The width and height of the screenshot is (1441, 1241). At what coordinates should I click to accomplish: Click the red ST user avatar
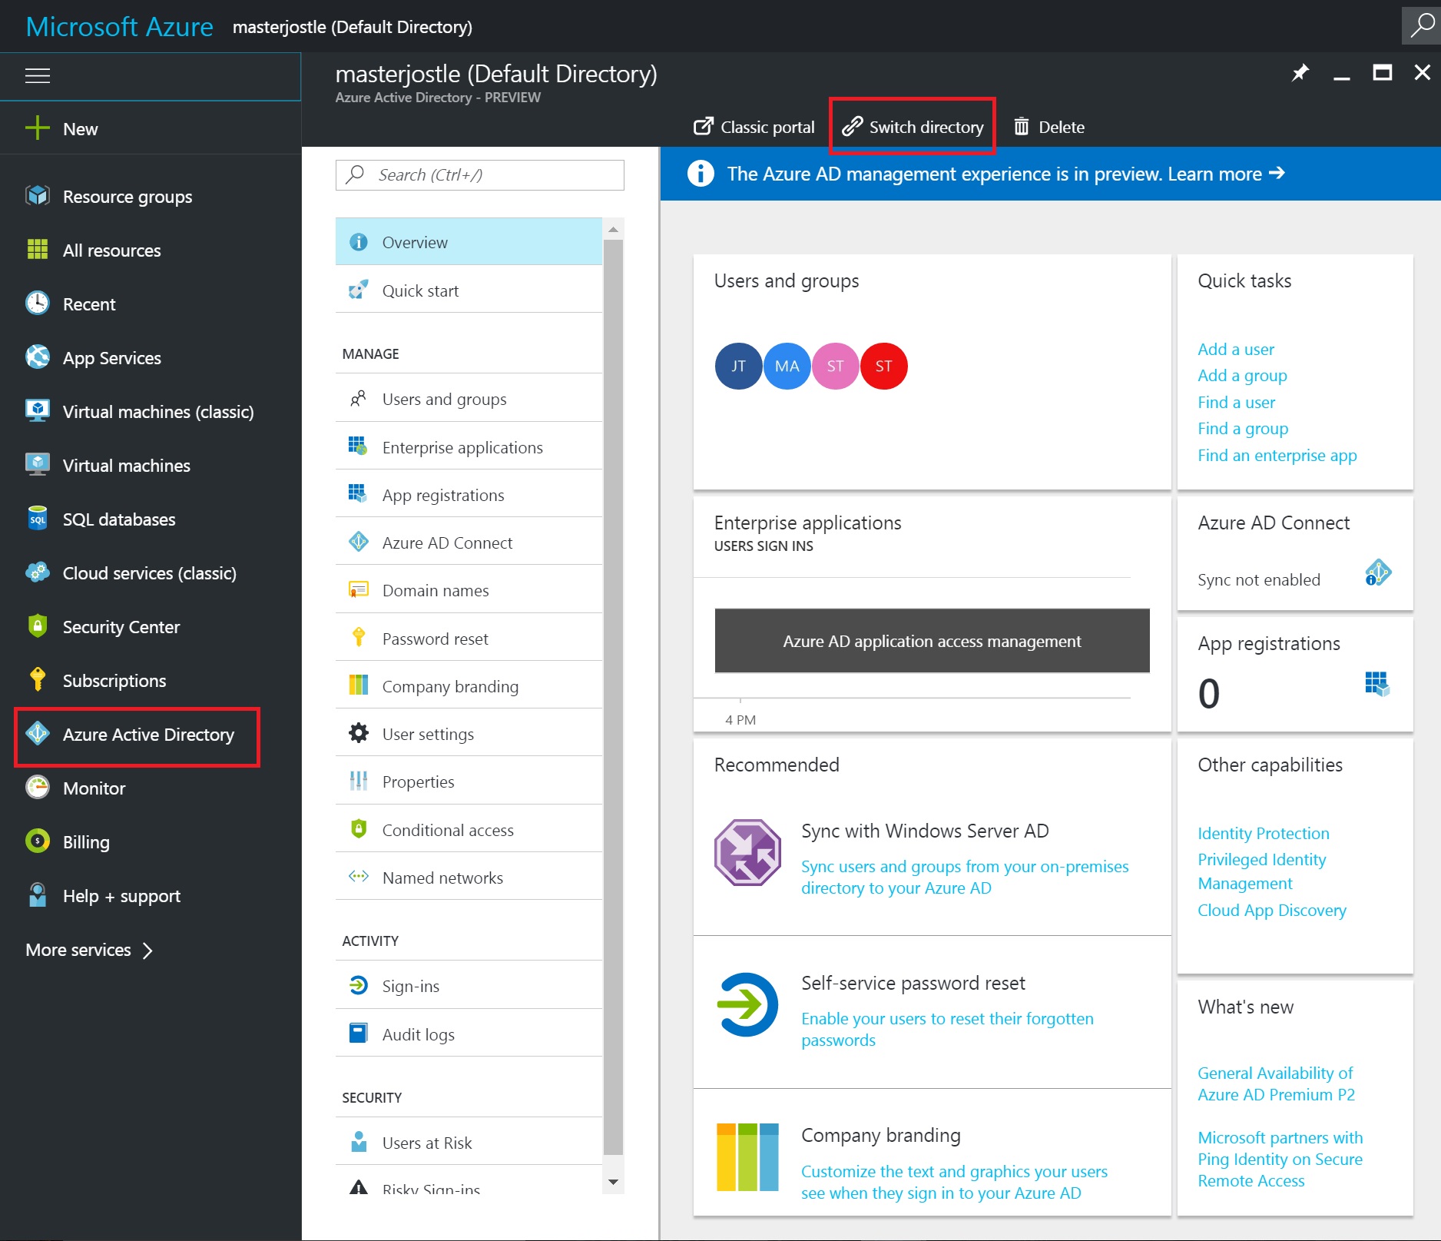pos(883,366)
